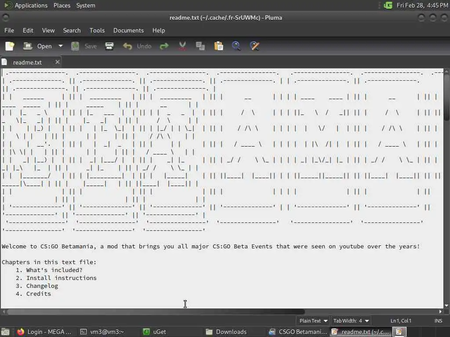The height and width of the screenshot is (337, 450).
Task: Click readme.txt taskbar entry
Action: pyautogui.click(x=360, y=332)
